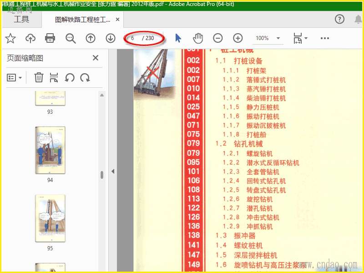Open the thumbnail panel options menu icon
The width and height of the screenshot is (364, 273).
[x=14, y=77]
